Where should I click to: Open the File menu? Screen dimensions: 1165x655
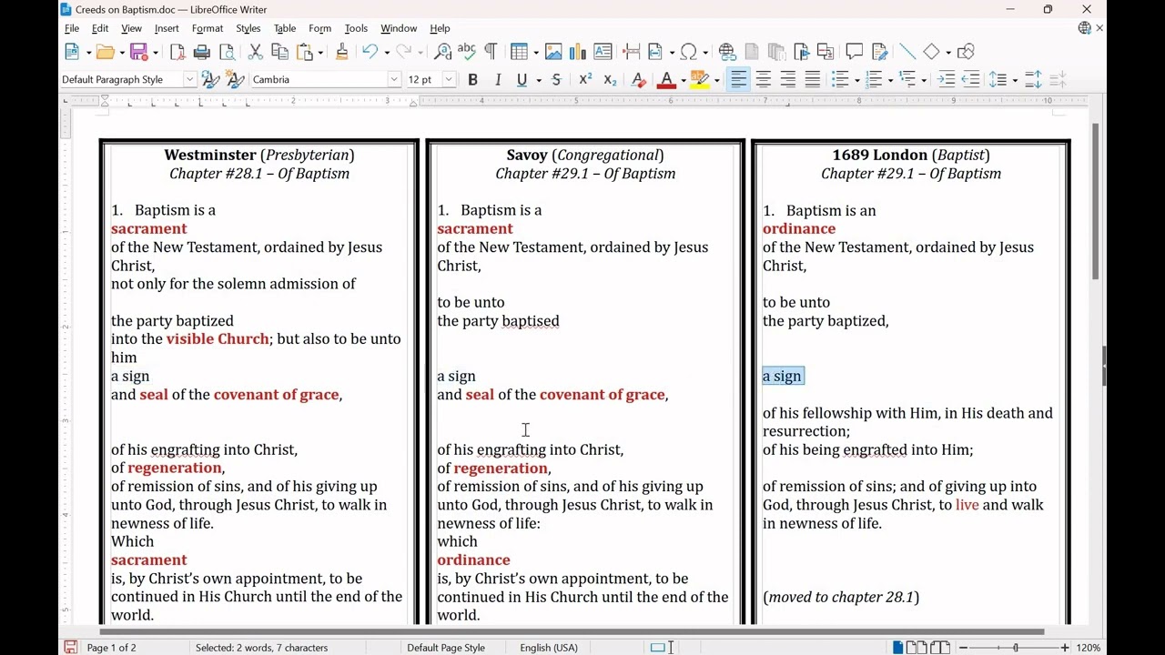72,28
